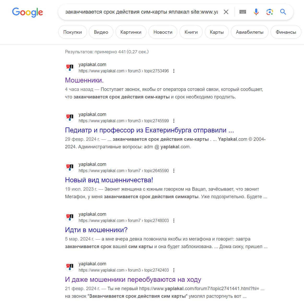Open the Мошенники. result link
The width and height of the screenshot is (304, 304).
point(84,80)
